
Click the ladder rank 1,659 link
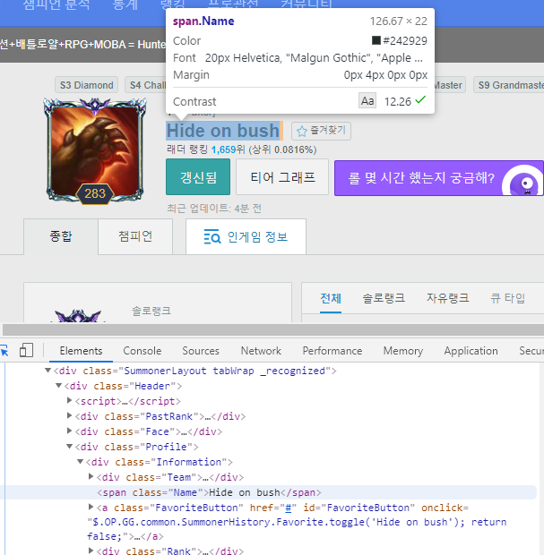(223, 149)
